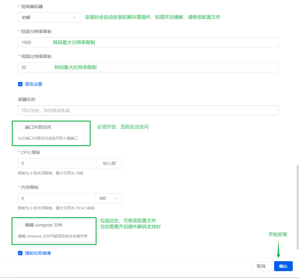Screen dimensions: 299x278
Task: Click the chevron arrow beside MB
Action: 116,198
